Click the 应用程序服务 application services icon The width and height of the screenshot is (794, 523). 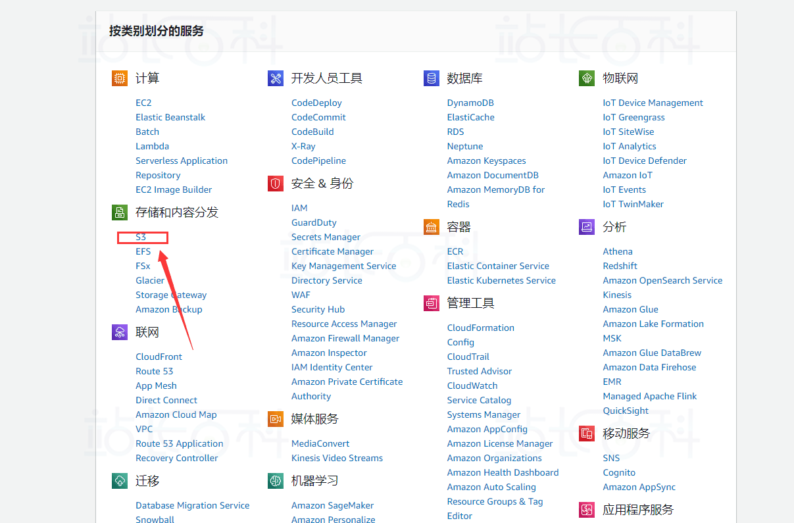click(587, 510)
